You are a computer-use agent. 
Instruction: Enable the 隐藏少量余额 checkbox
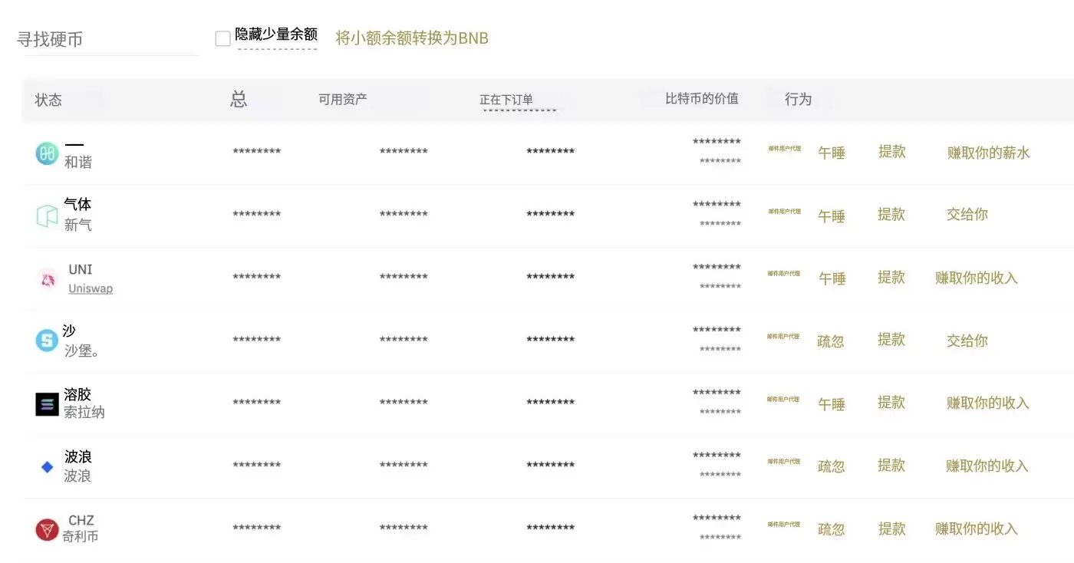pos(223,38)
